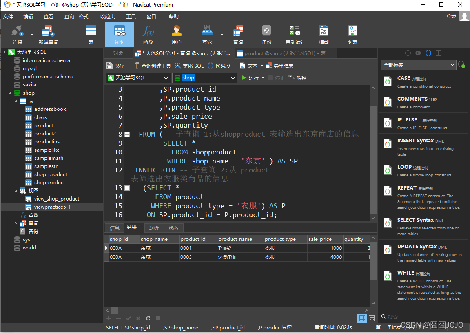
Task: Open the 表 tables toolbar icon
Action: coord(91,35)
